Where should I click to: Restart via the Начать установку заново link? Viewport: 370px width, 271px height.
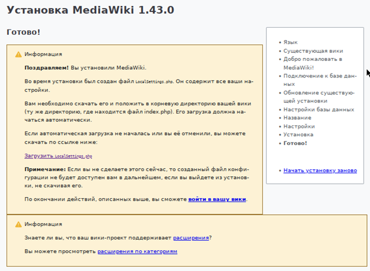pyautogui.click(x=320, y=170)
